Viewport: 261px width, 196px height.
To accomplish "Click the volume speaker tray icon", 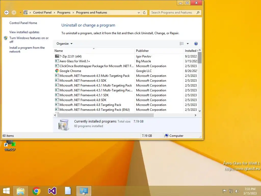I will click(x=237, y=191).
